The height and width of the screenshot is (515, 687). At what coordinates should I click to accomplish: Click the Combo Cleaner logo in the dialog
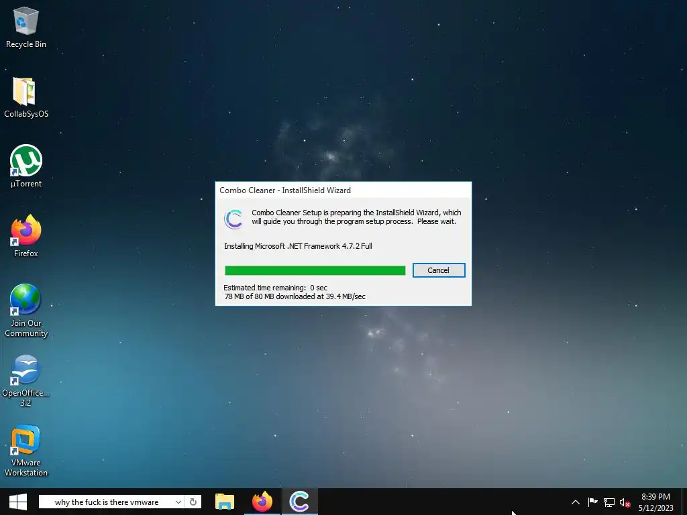233,219
